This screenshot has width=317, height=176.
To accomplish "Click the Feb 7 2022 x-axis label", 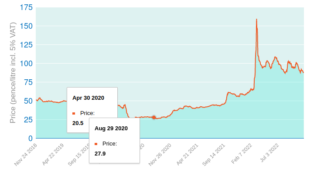I will pos(242,155).
